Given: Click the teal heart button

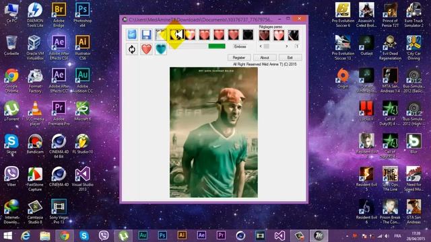Looking at the screenshot, I should [160, 49].
